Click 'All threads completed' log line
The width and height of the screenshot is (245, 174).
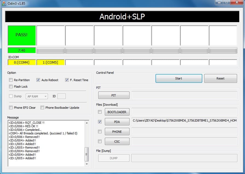pyautogui.click(x=43, y=133)
